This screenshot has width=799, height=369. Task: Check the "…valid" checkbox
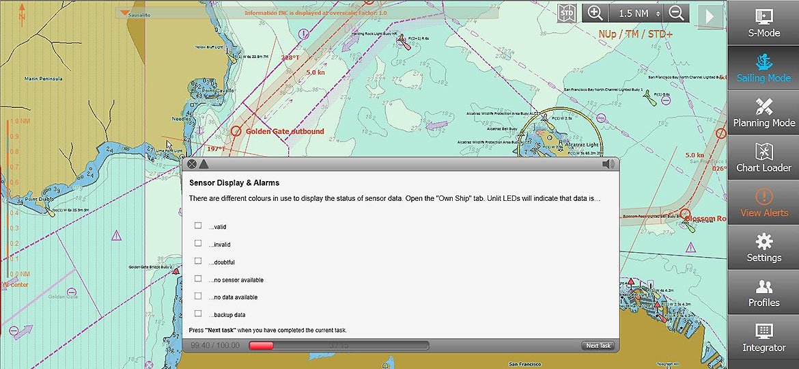198,225
